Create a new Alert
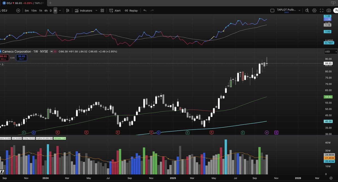The width and height of the screenshot is (338, 182). tap(115, 11)
